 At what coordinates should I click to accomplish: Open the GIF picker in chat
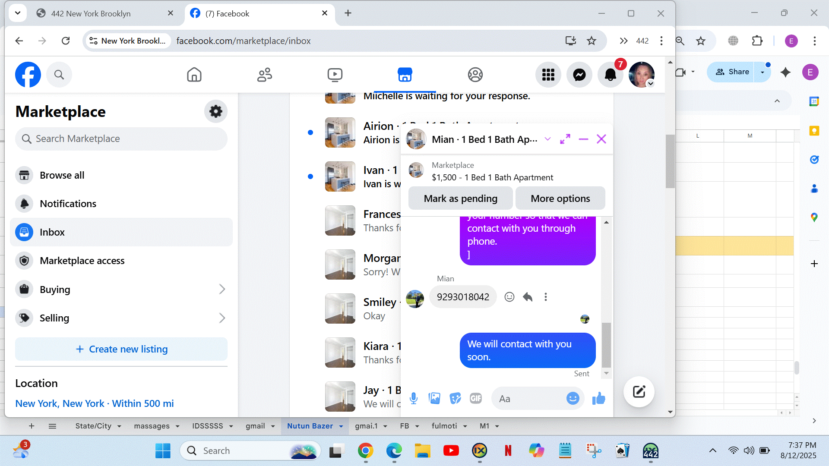[x=476, y=398]
